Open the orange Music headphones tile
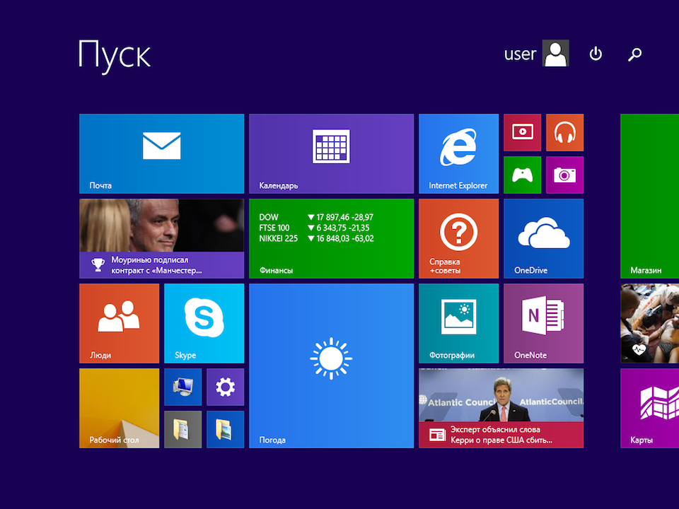 [x=564, y=132]
